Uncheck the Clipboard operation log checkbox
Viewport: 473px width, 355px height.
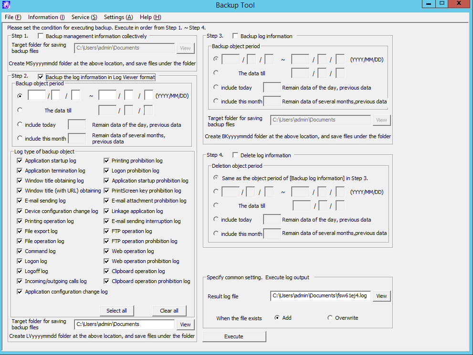click(106, 271)
